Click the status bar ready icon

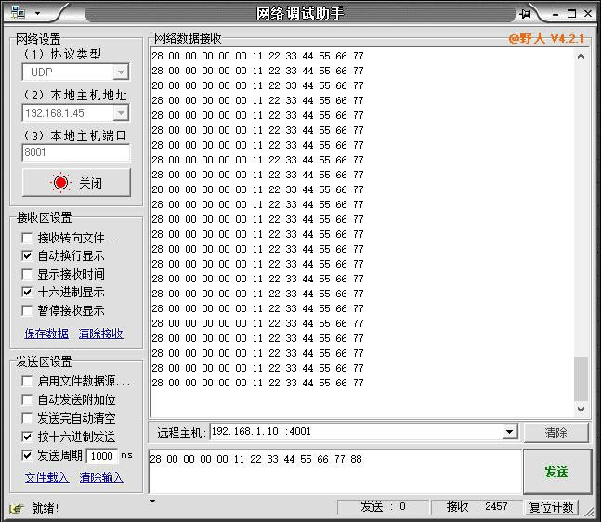[x=16, y=507]
